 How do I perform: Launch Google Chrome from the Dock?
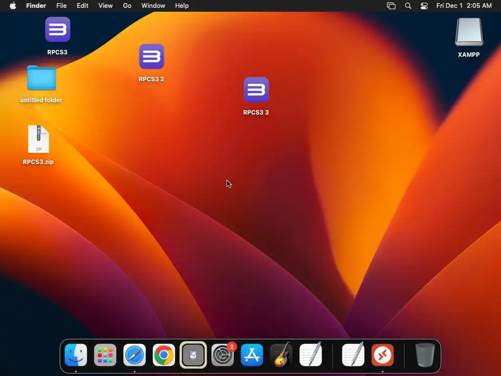(x=164, y=355)
